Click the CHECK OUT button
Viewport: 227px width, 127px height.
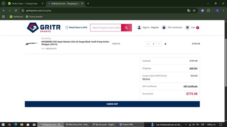(x=112, y=104)
